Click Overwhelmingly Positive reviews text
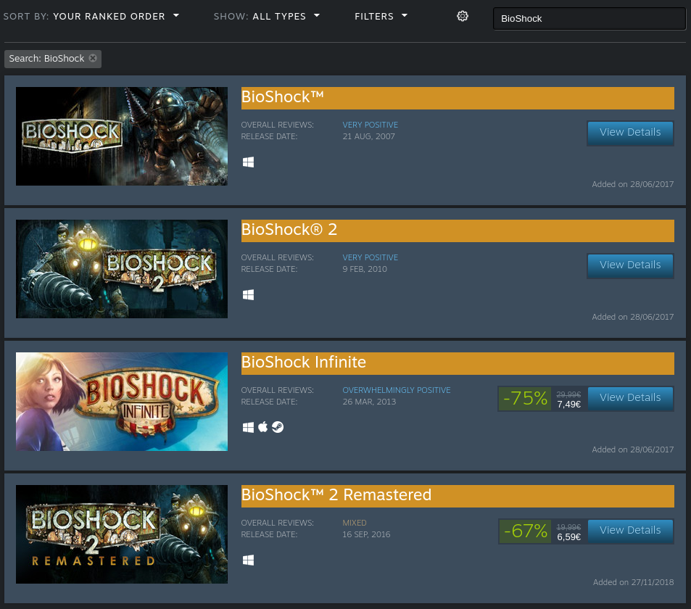The image size is (691, 609). tap(397, 390)
